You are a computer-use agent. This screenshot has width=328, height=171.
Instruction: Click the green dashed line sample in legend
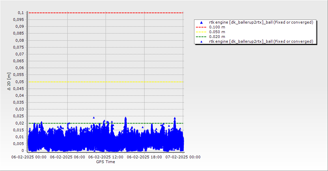[x=201, y=37]
